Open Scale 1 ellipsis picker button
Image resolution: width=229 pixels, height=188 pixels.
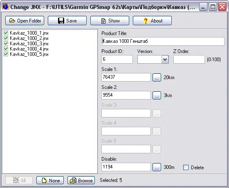pos(157,77)
